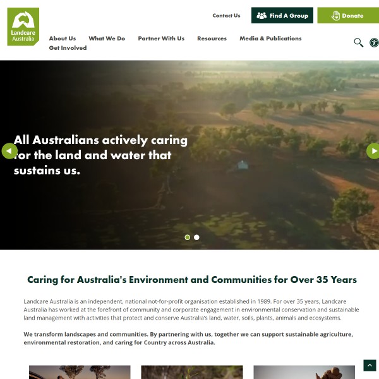Expand the Resources menu
This screenshot has height=379, width=379.
(x=212, y=39)
